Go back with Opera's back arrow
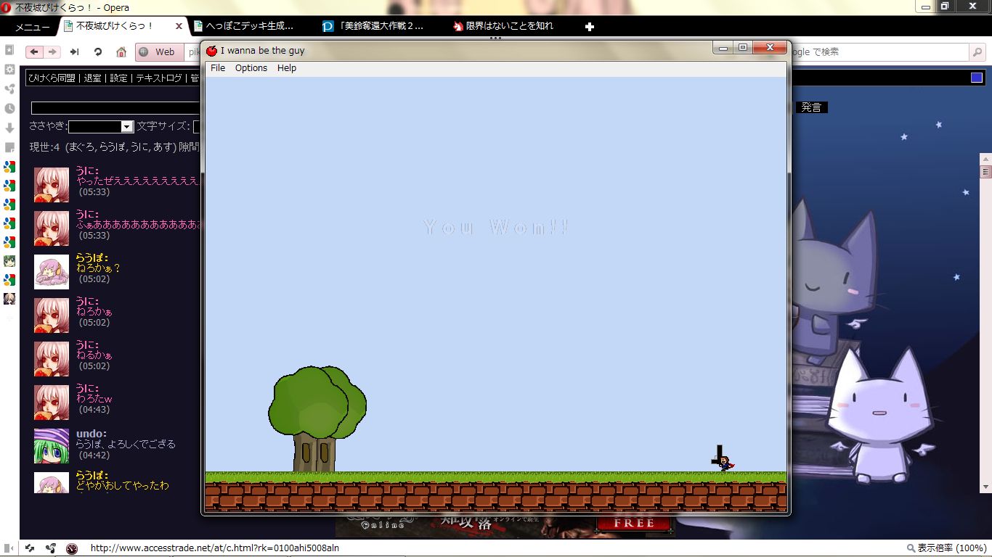This screenshot has width=992, height=557. pyautogui.click(x=34, y=52)
